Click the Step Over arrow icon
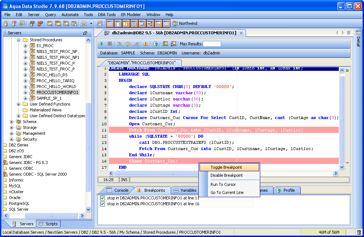 pyautogui.click(x=128, y=44)
